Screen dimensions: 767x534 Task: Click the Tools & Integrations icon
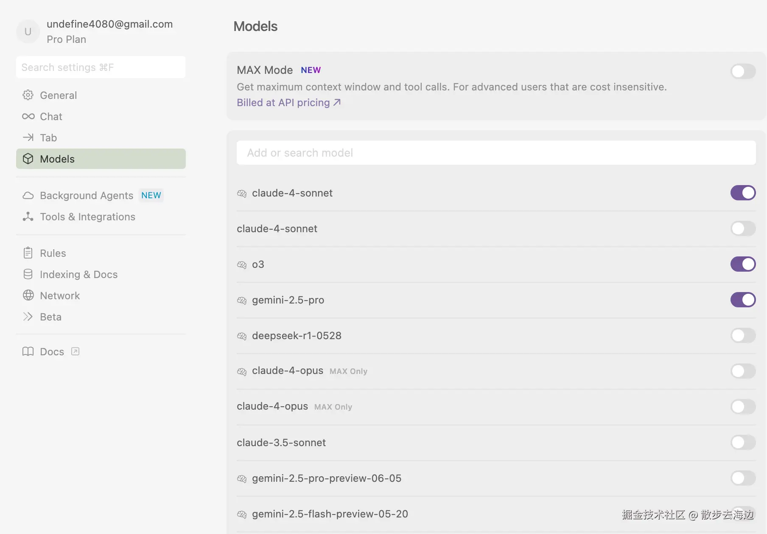click(28, 216)
